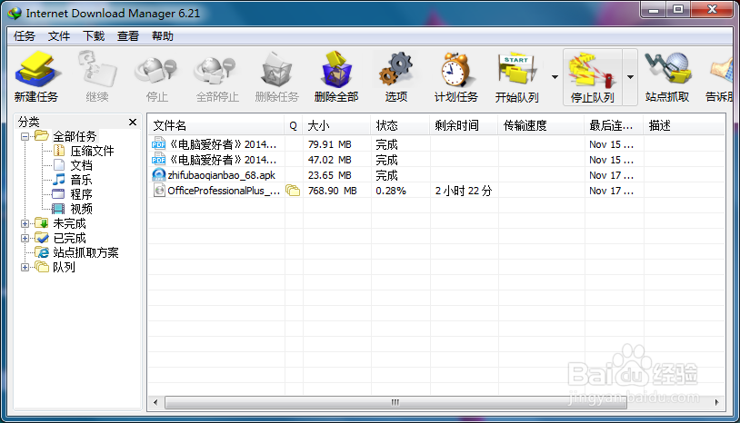This screenshot has height=423, width=740.
Task: Sort by 描述 column header
Action: tap(684, 126)
